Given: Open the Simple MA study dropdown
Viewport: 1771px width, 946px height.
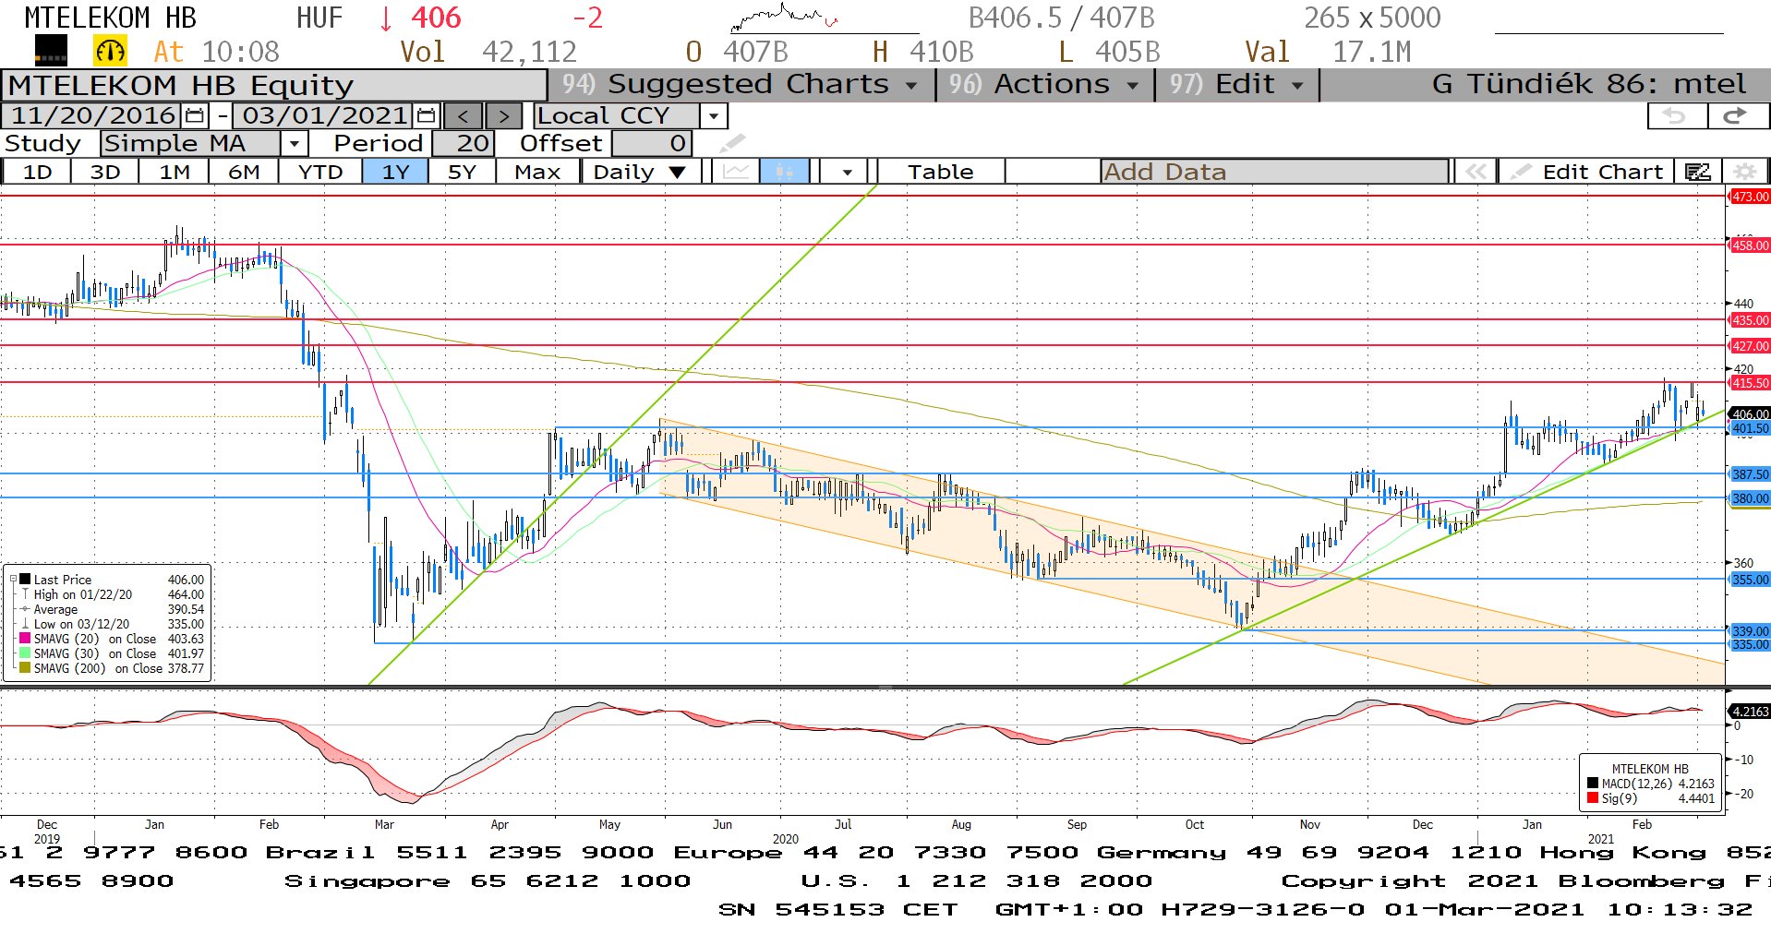Looking at the screenshot, I should [x=294, y=143].
